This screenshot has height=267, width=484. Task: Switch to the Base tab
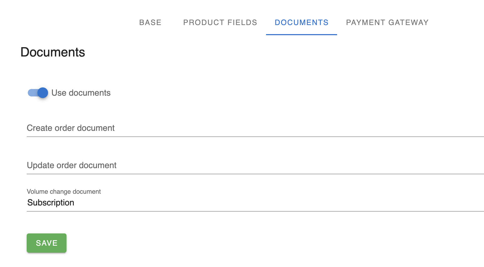point(150,23)
